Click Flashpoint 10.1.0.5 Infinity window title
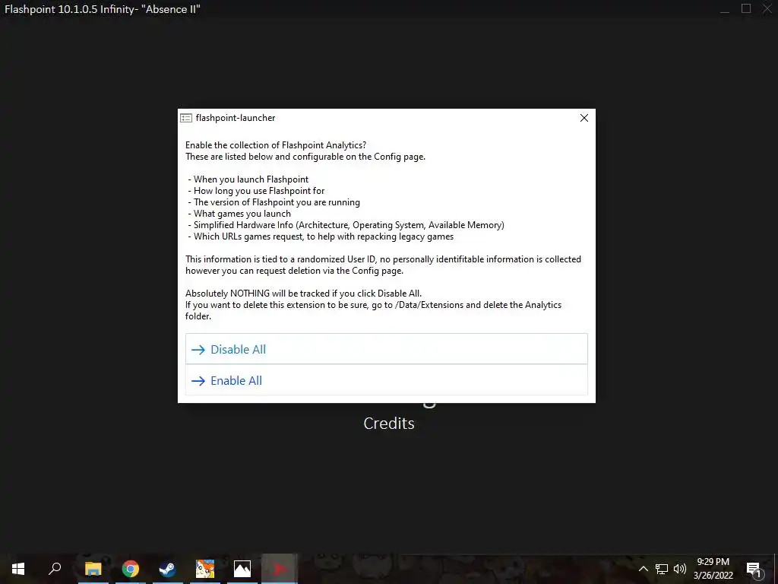Viewport: 778px width, 584px height. [103, 9]
